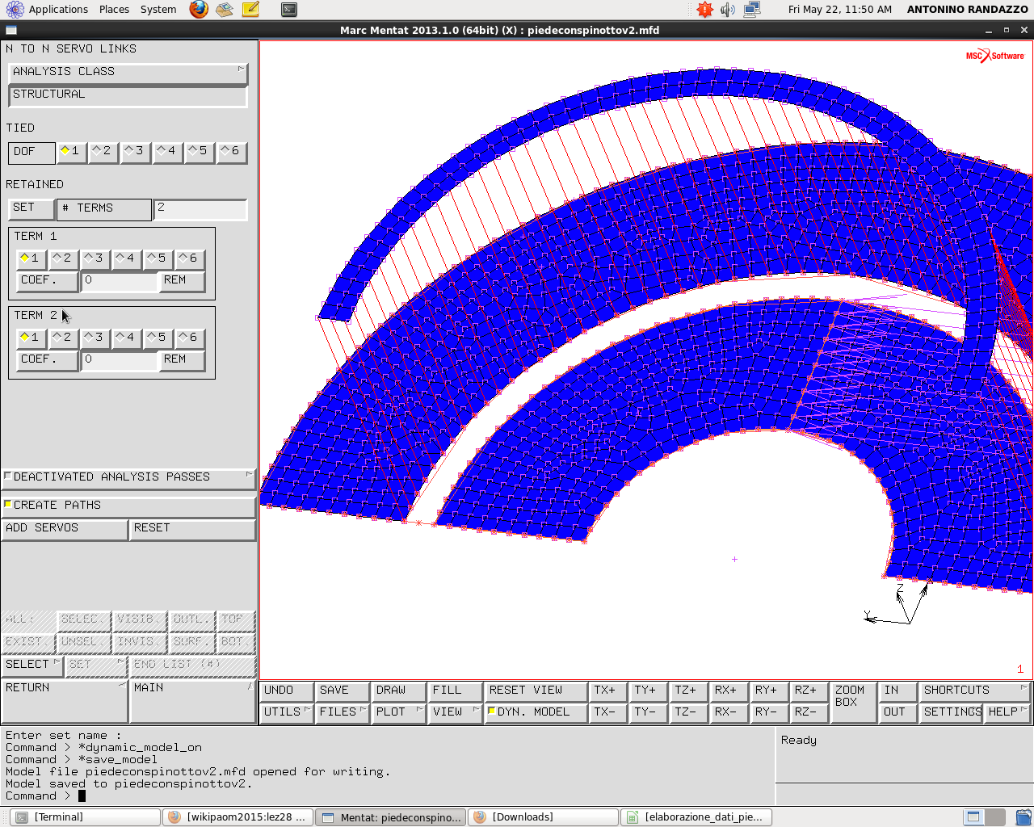Open the System menu

click(158, 10)
